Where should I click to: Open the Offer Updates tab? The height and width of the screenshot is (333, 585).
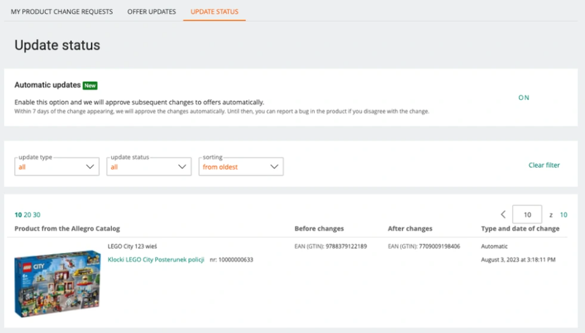(151, 12)
